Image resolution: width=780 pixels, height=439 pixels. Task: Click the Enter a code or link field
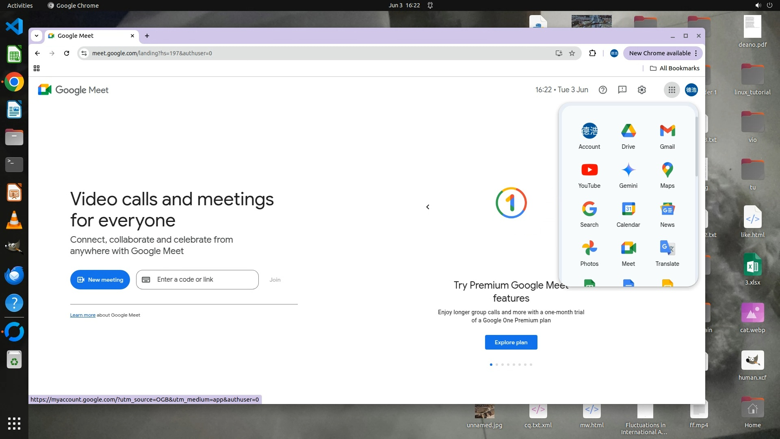[x=197, y=280]
